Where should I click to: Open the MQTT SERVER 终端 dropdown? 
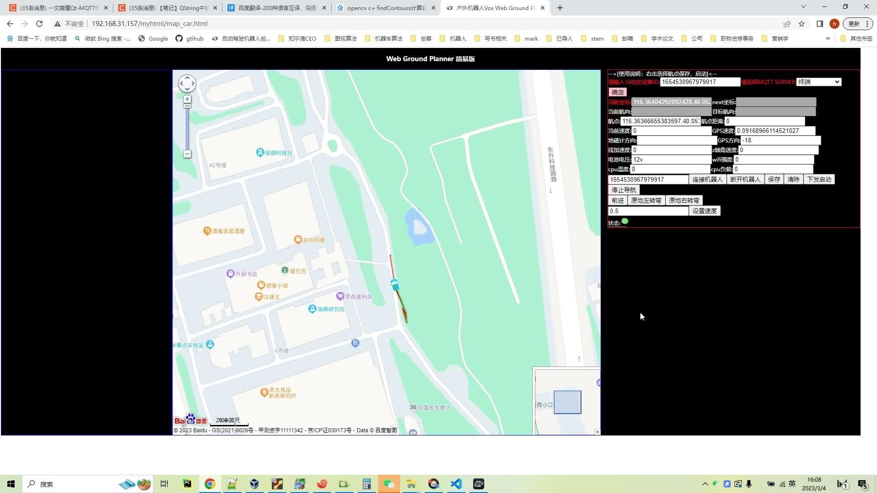819,82
